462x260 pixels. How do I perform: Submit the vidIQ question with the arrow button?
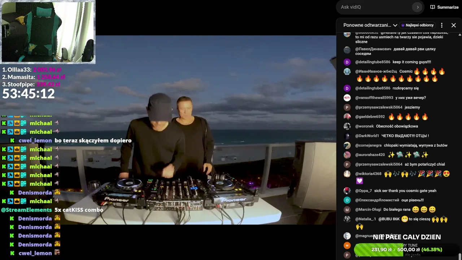tap(418, 7)
